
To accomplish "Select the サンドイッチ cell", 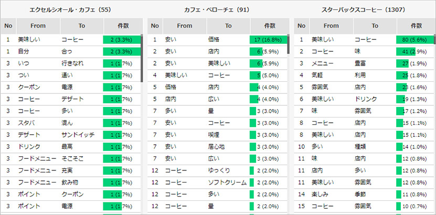I will coord(78,135).
